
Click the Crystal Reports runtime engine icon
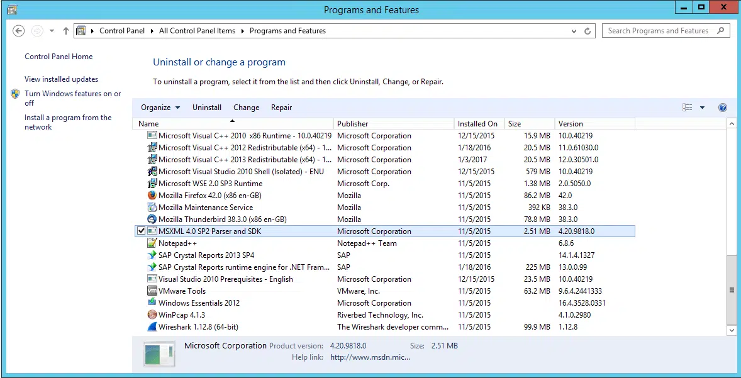pos(152,267)
